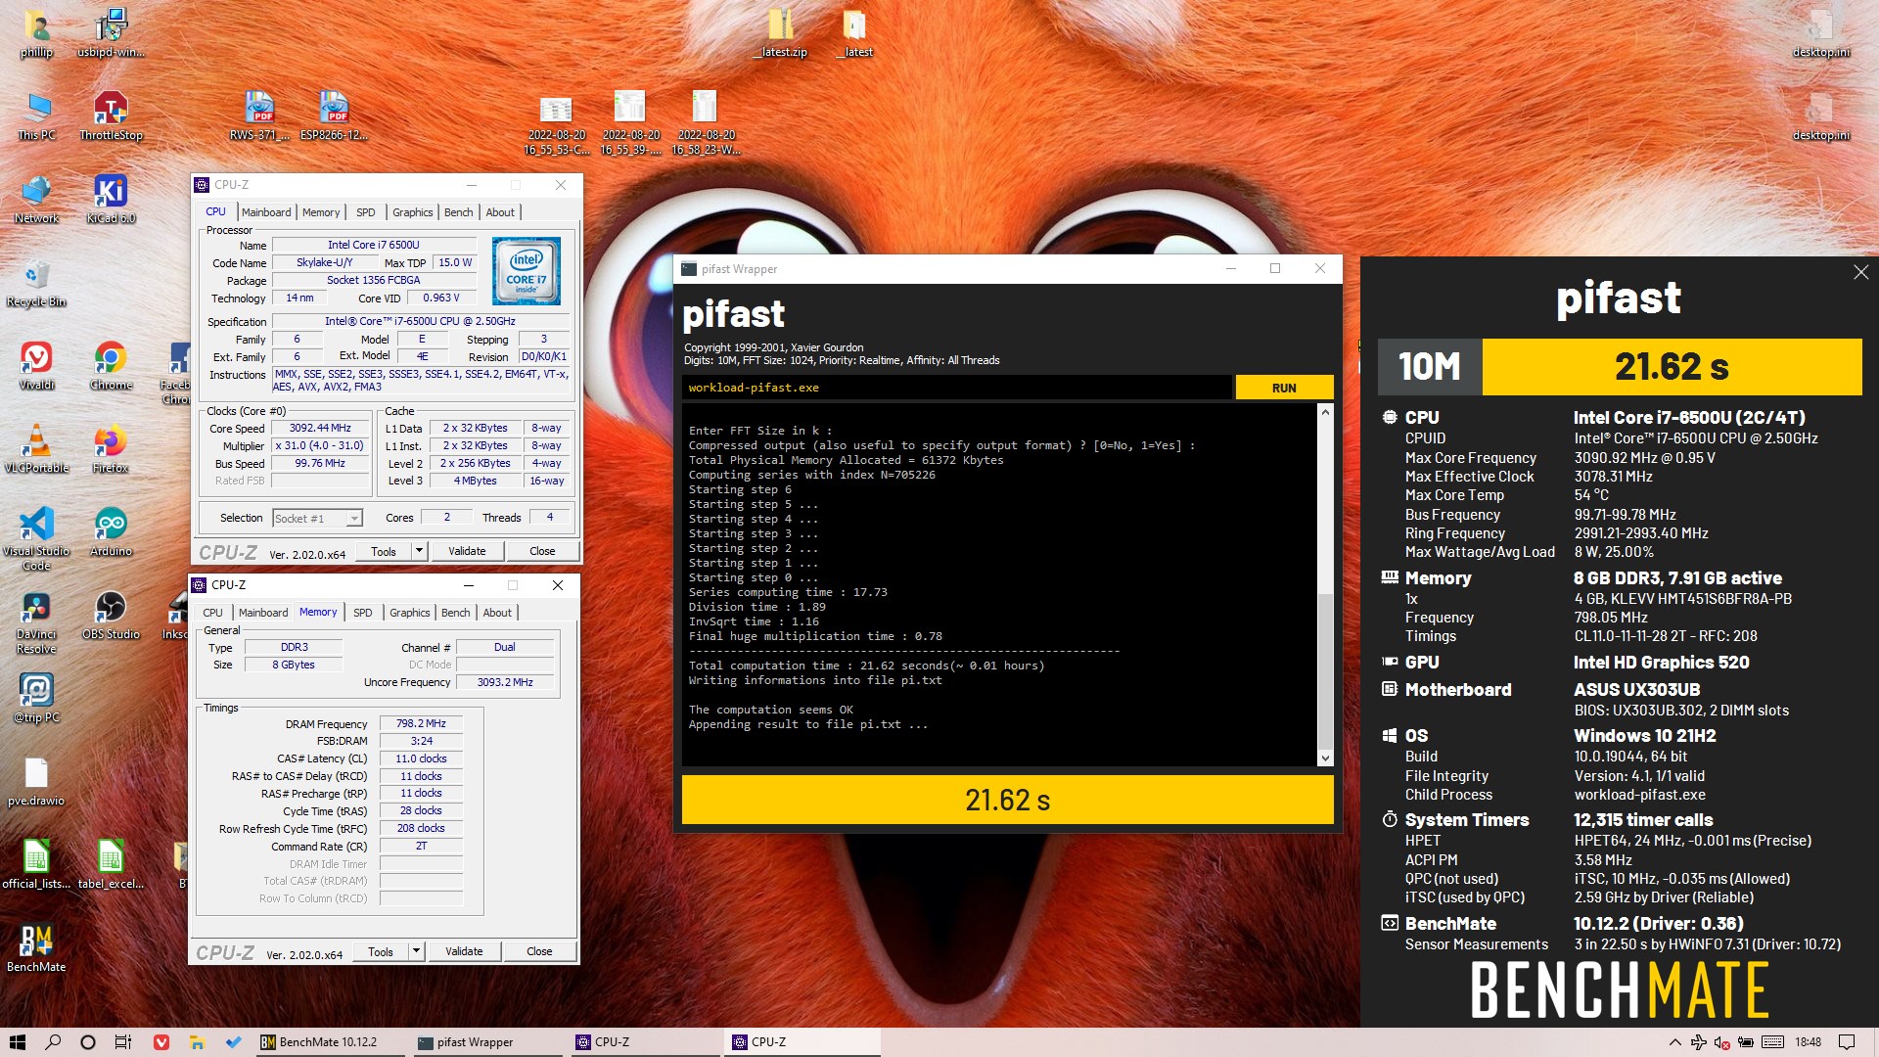Click Tools button in top CPU-Z window
This screenshot has height=1057, width=1879.
(384, 551)
